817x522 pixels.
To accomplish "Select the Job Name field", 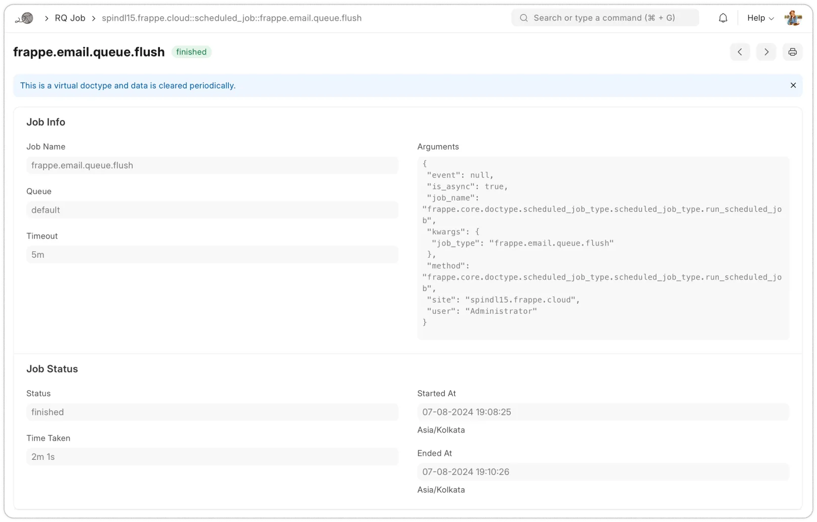I will 212,165.
